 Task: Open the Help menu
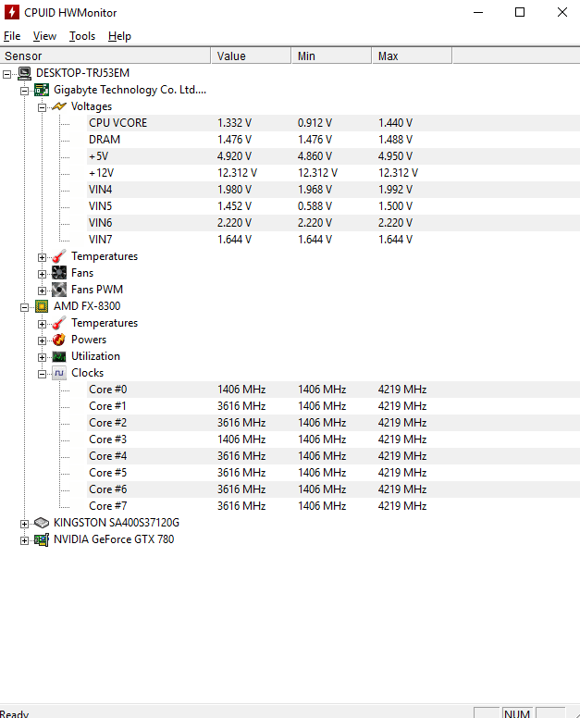click(x=119, y=36)
